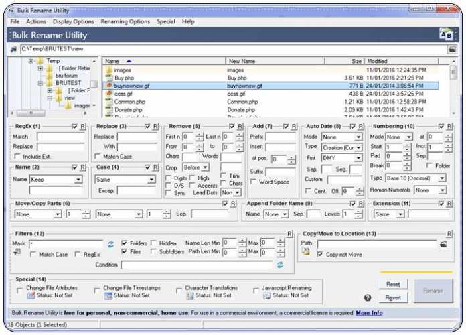Enable the Word Space checkbox

[x=253, y=181]
